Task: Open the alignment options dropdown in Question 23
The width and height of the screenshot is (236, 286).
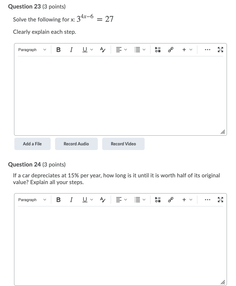Action: point(121,50)
